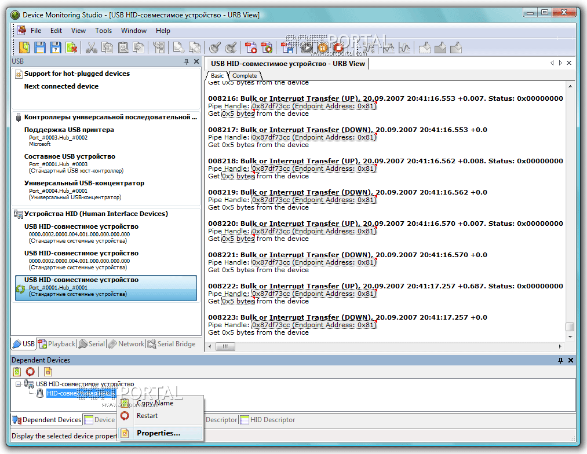
Task: Open the File menu
Action: [x=36, y=31]
